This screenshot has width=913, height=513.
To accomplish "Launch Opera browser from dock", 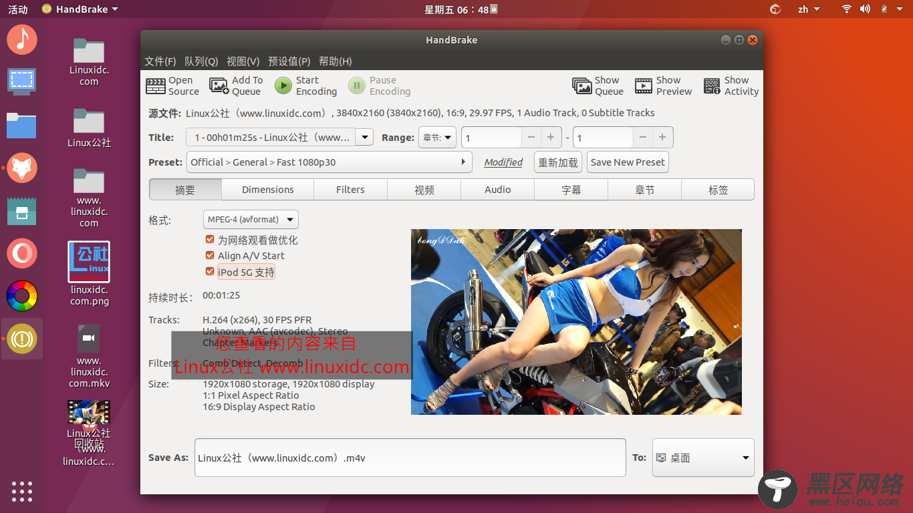I will [22, 254].
